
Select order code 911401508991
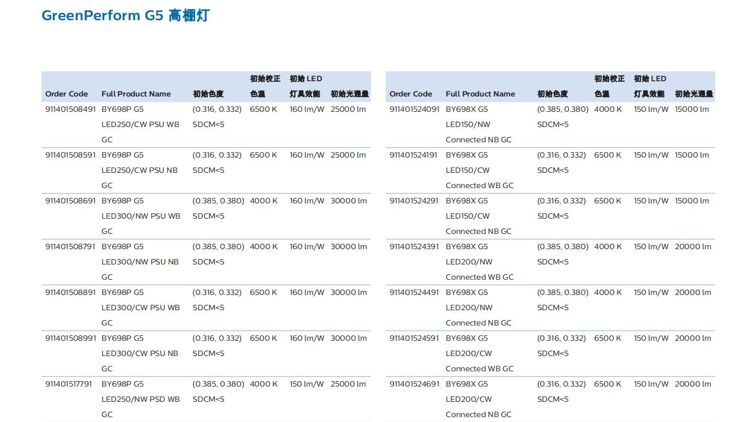[70, 338]
